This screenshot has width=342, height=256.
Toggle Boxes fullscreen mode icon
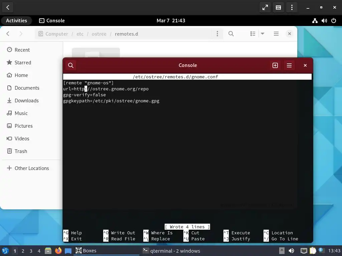click(x=265, y=7)
